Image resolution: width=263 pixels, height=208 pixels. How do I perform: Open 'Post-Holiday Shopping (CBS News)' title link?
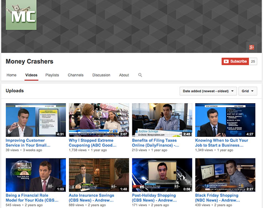(154, 198)
